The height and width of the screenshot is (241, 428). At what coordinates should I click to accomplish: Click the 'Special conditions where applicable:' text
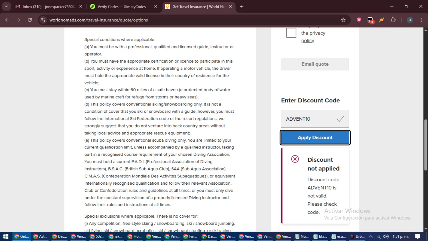pos(120,40)
